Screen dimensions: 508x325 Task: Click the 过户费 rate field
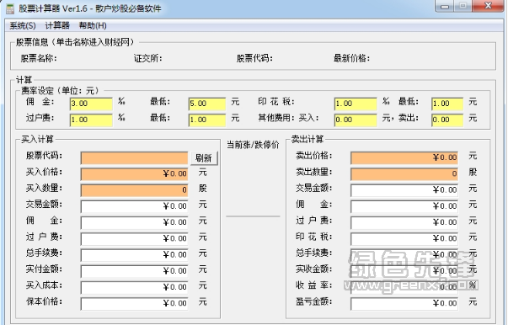pos(91,120)
